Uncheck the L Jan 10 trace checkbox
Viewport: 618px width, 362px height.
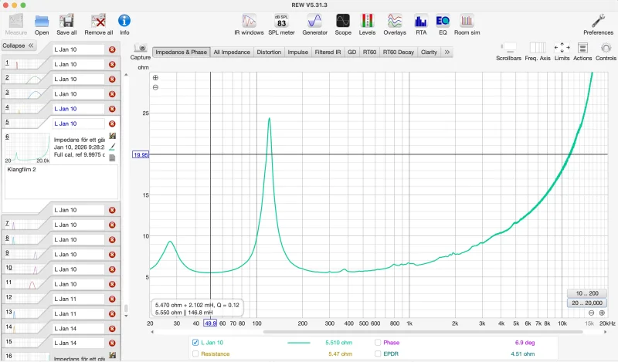tap(195, 342)
